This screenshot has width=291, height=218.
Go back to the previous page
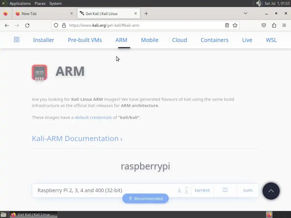click(x=7, y=25)
